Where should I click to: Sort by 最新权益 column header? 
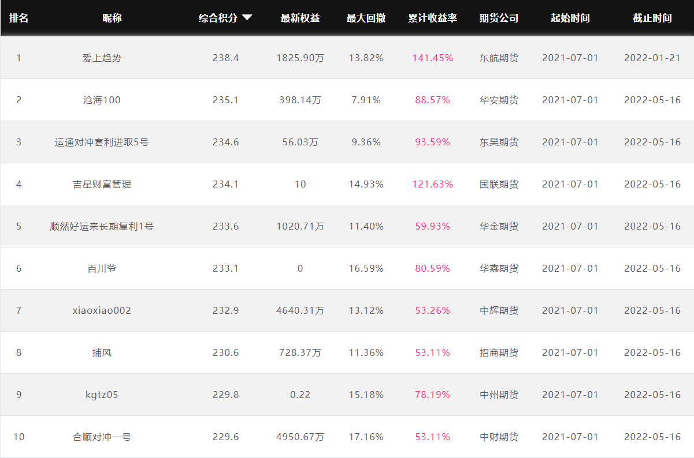(300, 18)
